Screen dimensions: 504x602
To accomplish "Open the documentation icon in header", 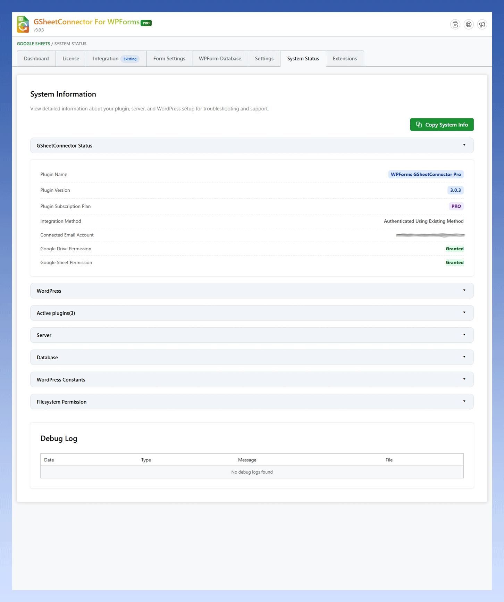I will click(455, 24).
